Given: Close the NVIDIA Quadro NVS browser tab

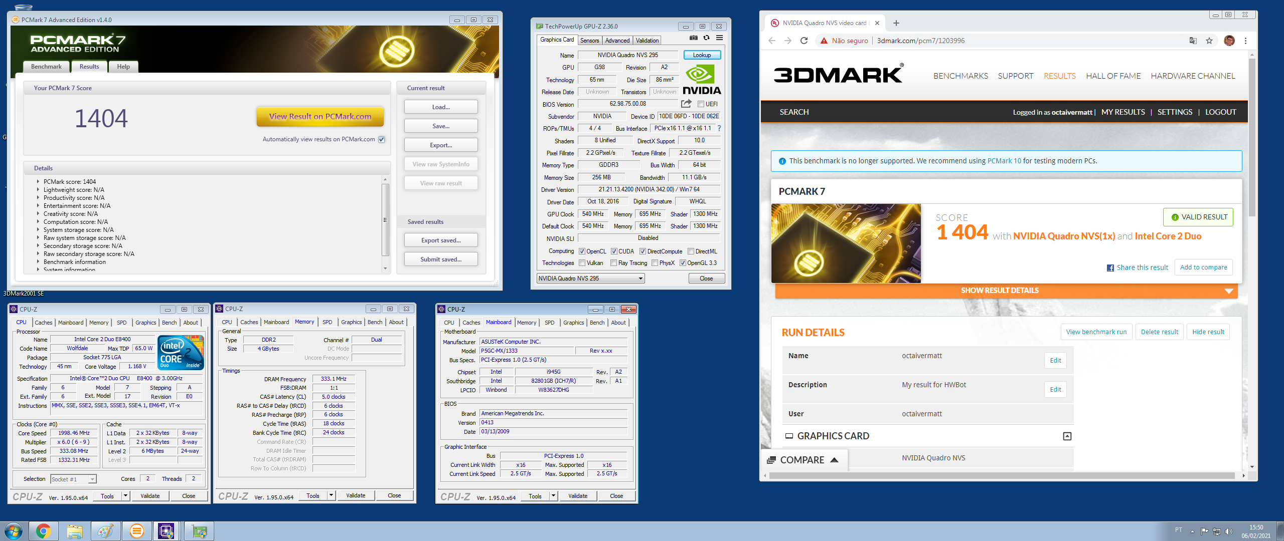Looking at the screenshot, I should [877, 23].
